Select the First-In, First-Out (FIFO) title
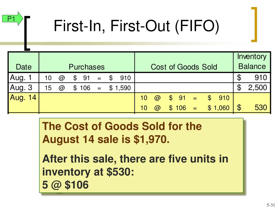Viewport: 278px width, 209px height. (136, 26)
